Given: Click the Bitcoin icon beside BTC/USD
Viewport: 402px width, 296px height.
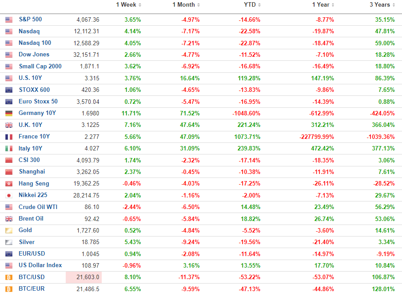Looking at the screenshot, I should point(9,277).
